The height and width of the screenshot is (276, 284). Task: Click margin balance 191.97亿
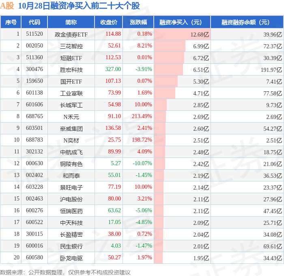271,69
